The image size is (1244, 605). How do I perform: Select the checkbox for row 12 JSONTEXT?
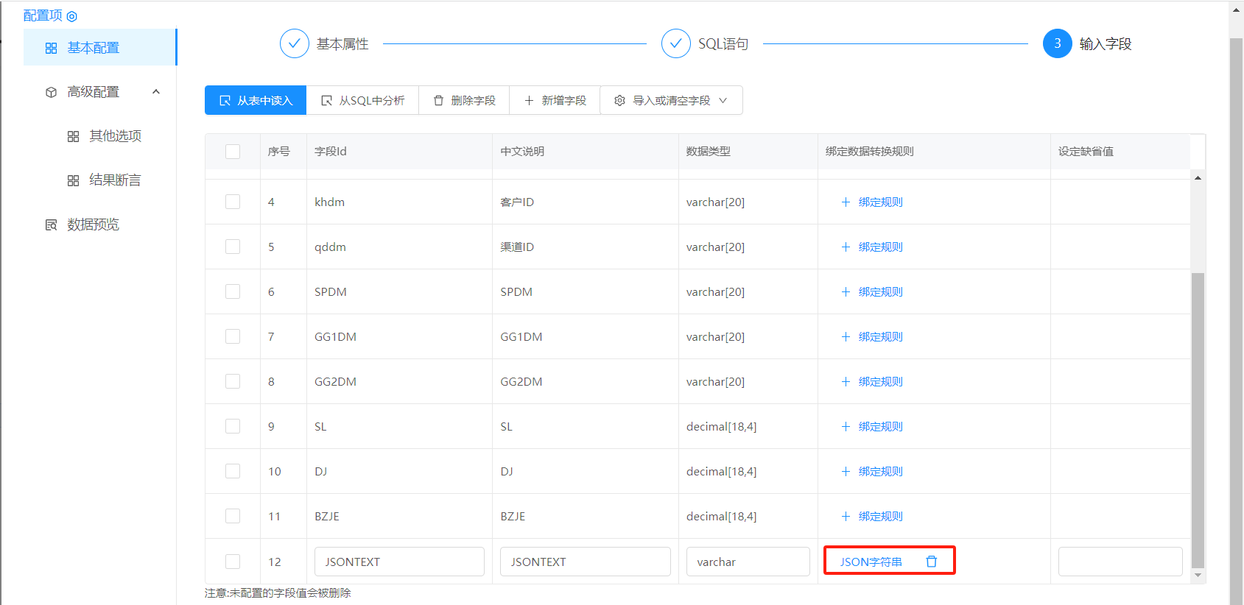click(x=233, y=562)
